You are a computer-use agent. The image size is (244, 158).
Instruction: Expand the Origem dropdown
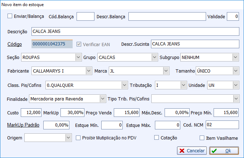(68, 138)
